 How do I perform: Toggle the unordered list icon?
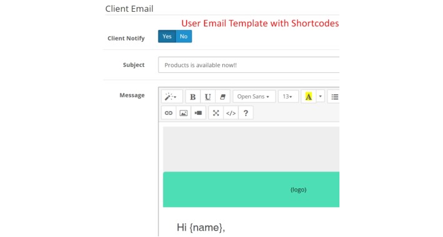click(334, 97)
